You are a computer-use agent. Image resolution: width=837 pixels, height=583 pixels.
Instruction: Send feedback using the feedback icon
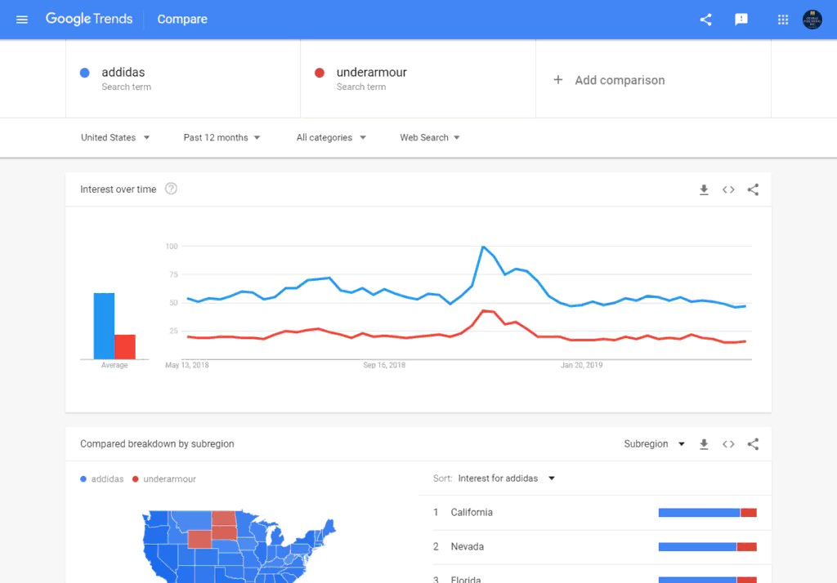741,19
